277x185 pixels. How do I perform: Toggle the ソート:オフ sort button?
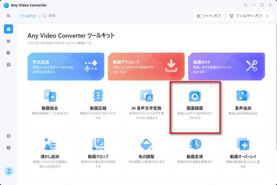[x=209, y=16]
